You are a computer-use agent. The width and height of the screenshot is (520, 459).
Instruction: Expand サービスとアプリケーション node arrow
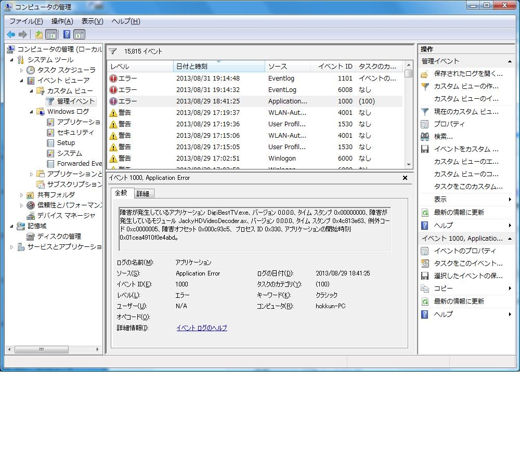click(11, 247)
